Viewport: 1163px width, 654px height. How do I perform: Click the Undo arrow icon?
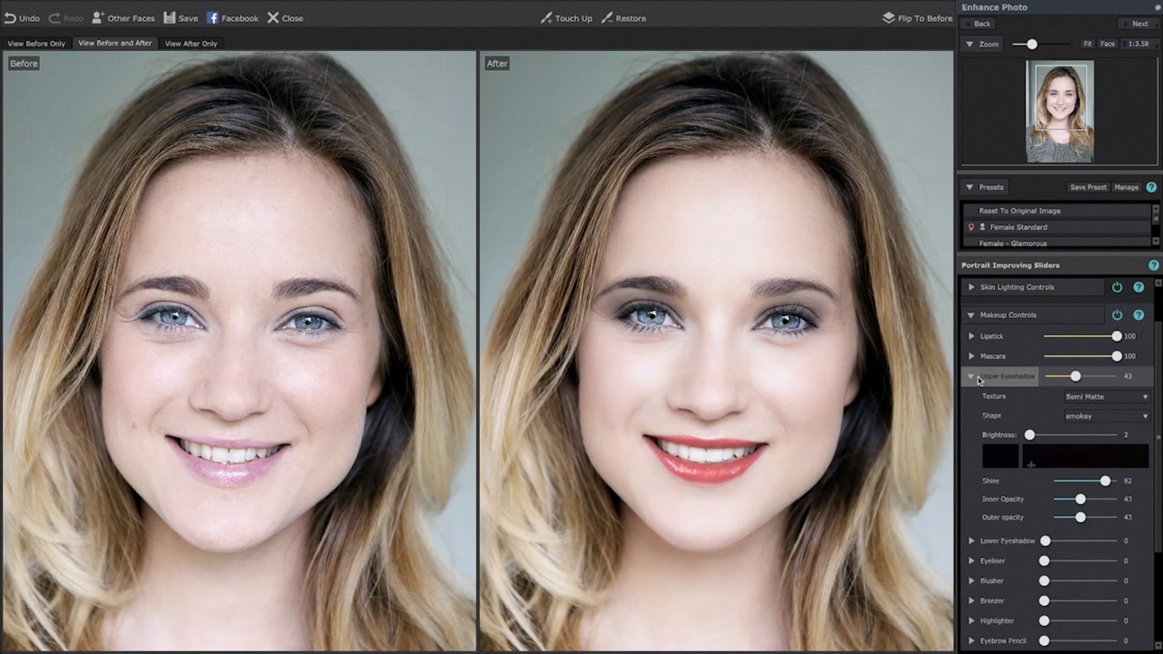click(10, 18)
